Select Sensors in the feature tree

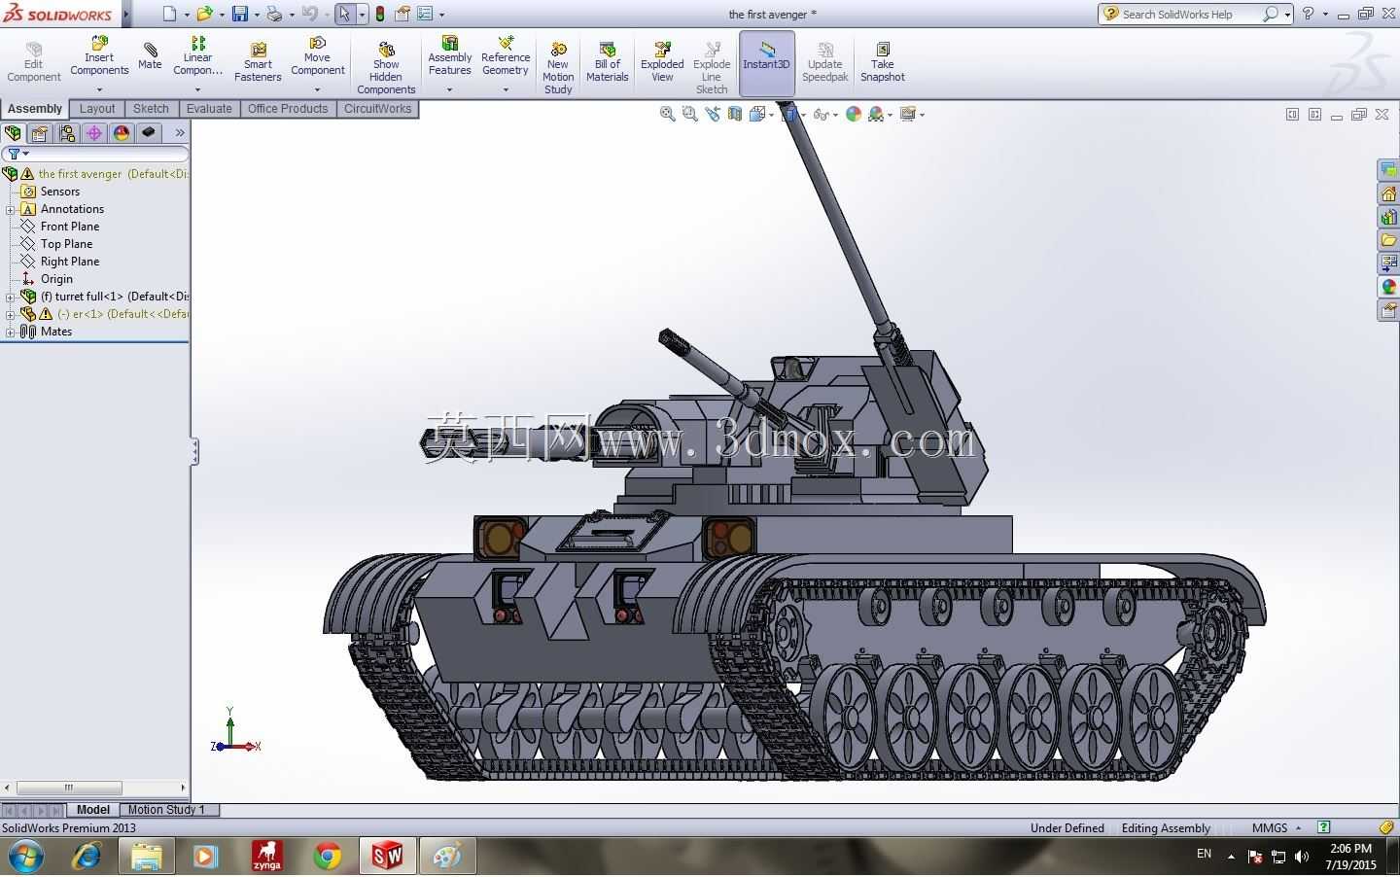60,192
